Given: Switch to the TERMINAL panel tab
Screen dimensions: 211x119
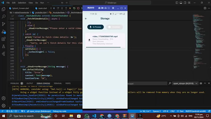Looking at the screenshot, I should click(58, 83).
